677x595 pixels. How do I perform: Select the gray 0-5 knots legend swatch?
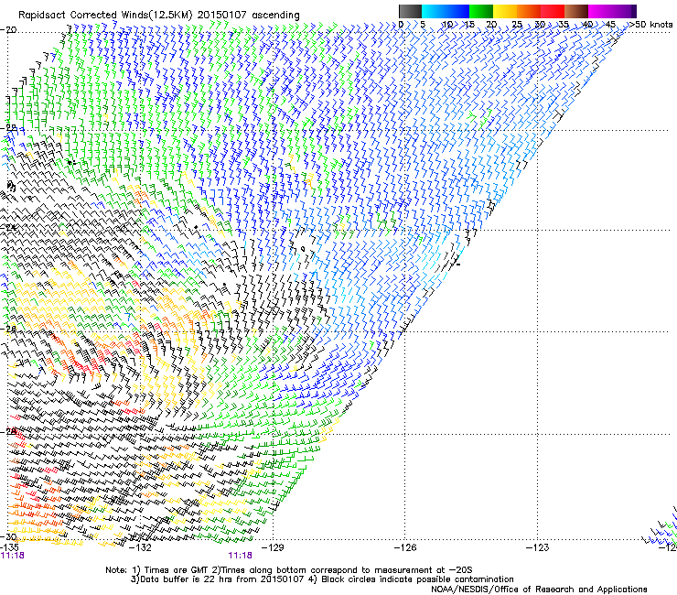pos(410,11)
